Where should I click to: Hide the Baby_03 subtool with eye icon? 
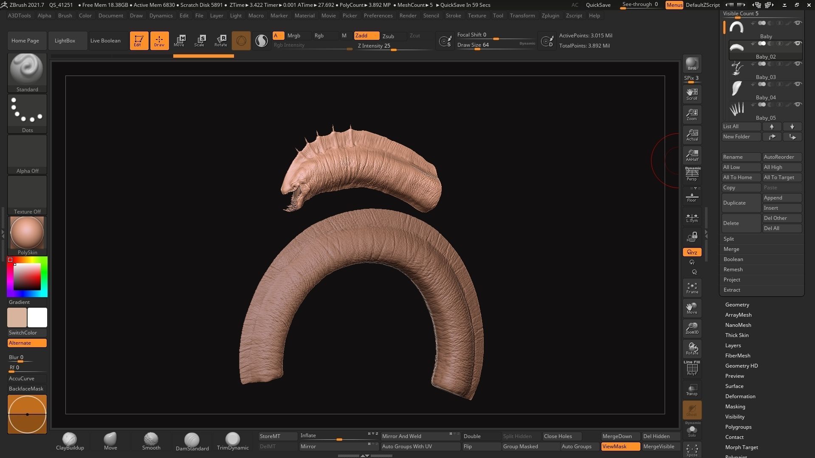click(798, 64)
